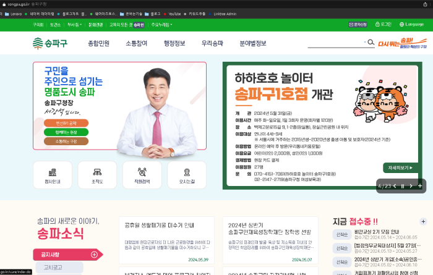Open 커피찌꺼기 재활용사업 참여 신청 item

coord(386,273)
